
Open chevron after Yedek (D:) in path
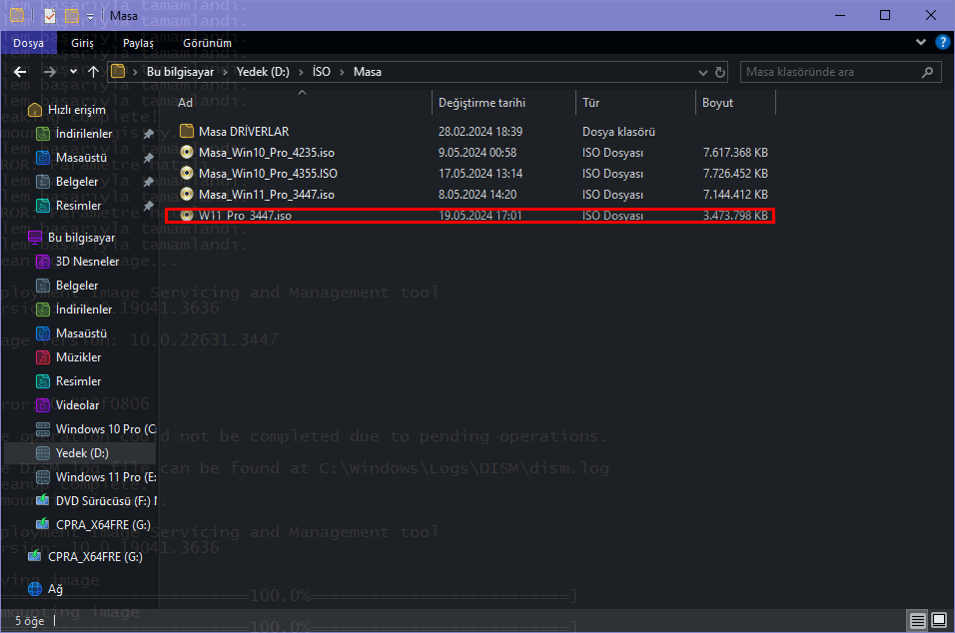[x=301, y=73]
